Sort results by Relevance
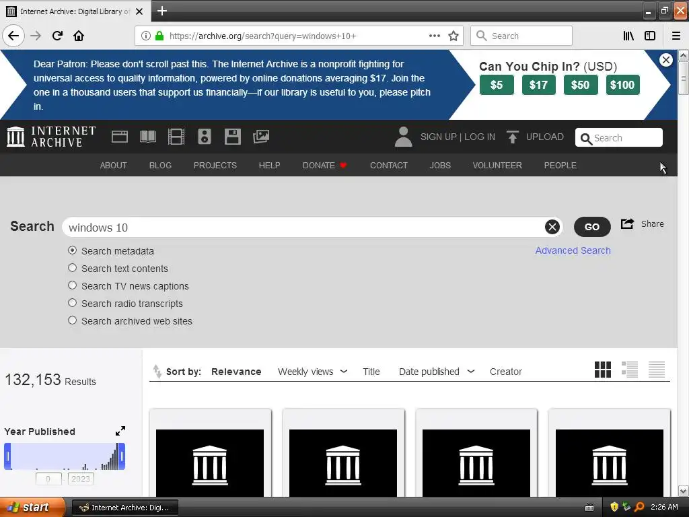This screenshot has height=517, width=689. 236,372
